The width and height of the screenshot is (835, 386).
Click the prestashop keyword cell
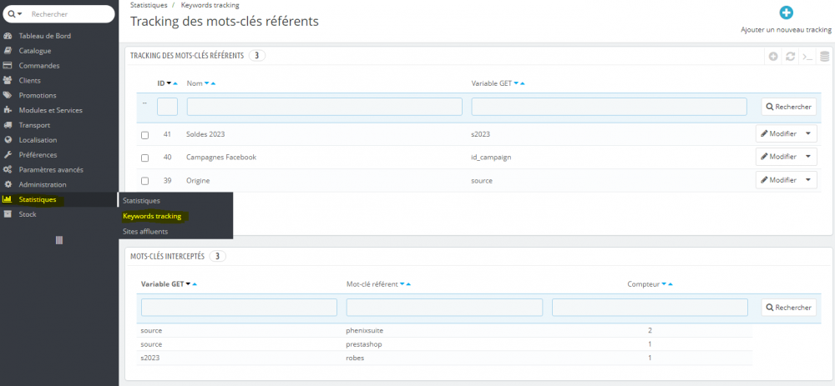click(x=364, y=344)
